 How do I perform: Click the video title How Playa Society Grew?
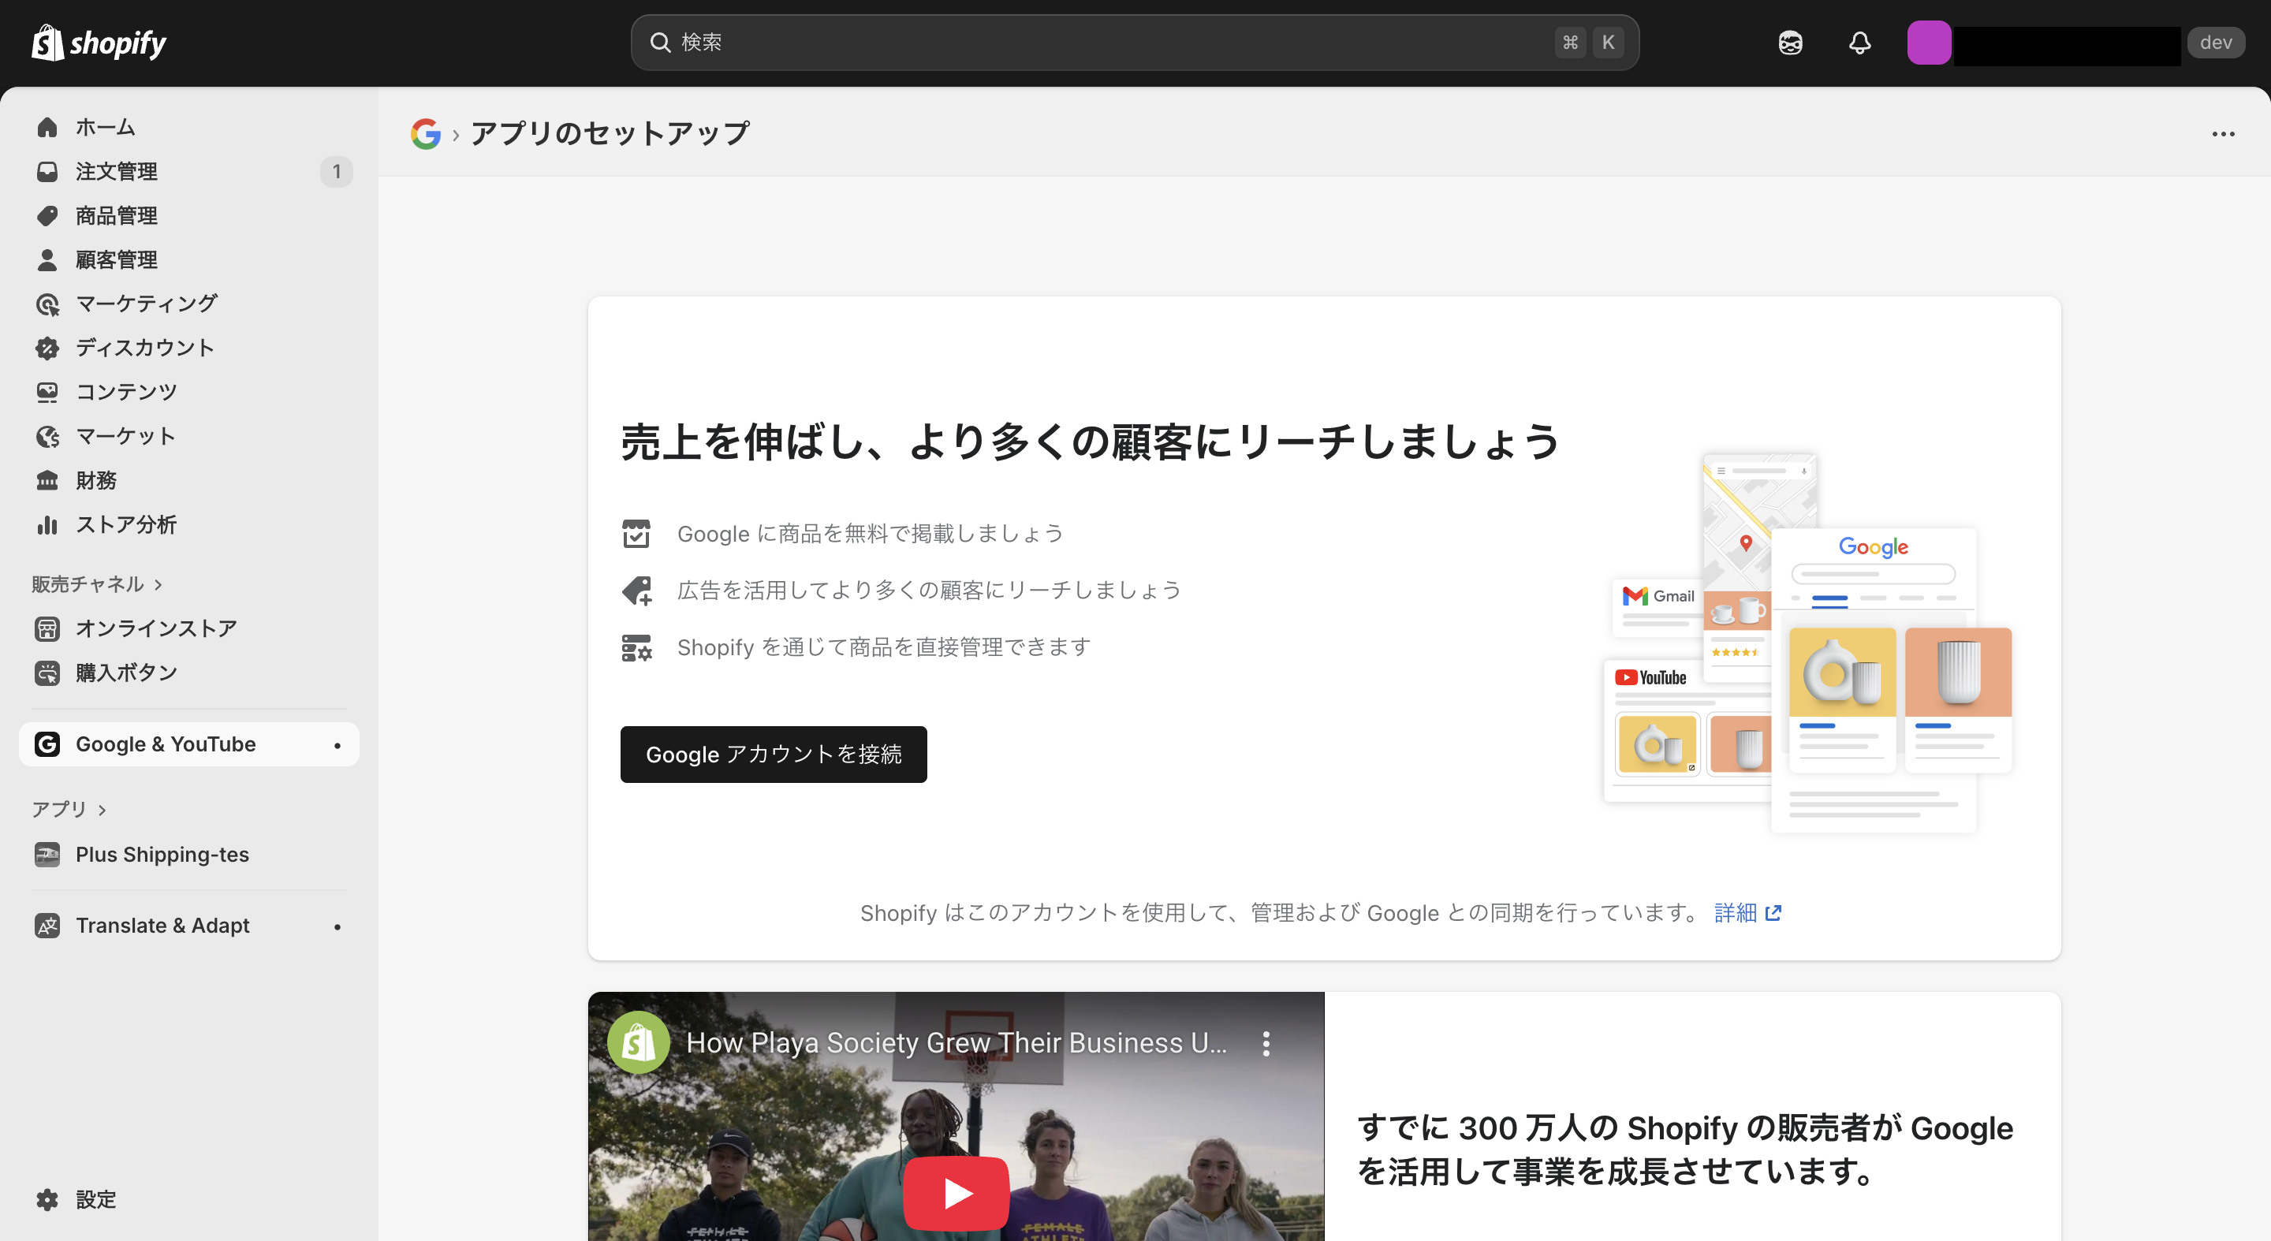click(x=957, y=1042)
